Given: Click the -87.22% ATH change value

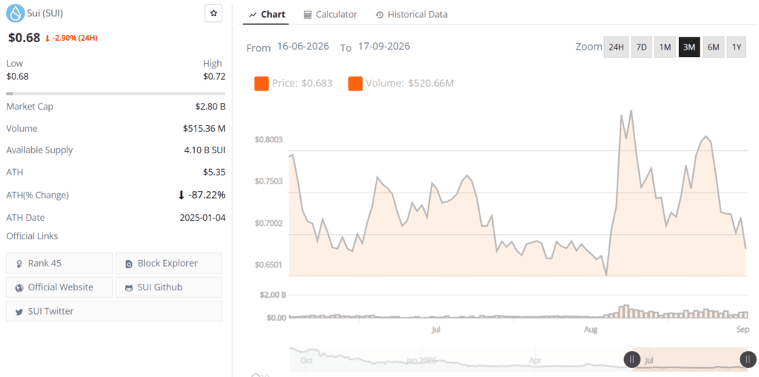Looking at the screenshot, I should 207,195.
